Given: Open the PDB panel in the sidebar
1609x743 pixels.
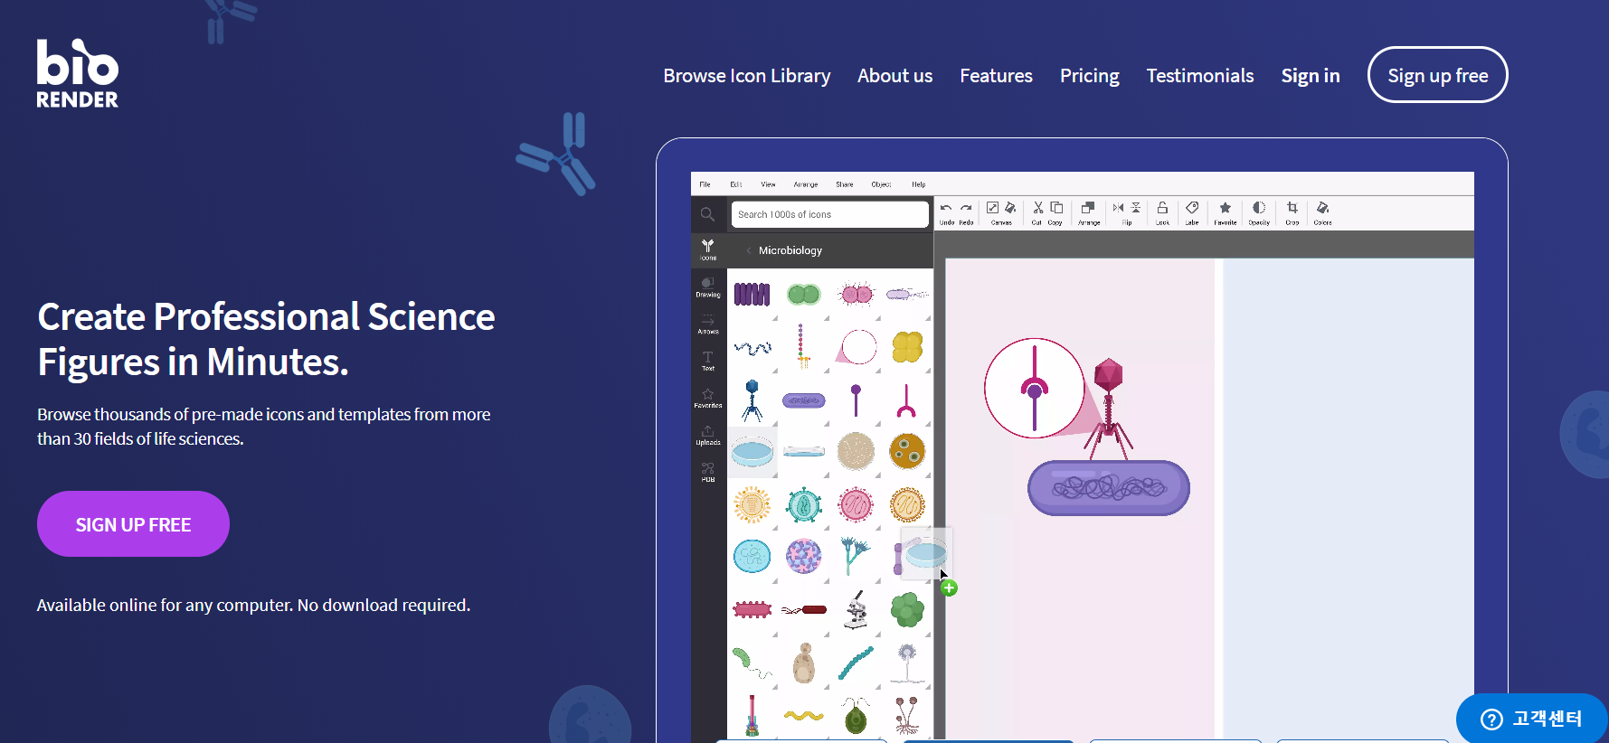Looking at the screenshot, I should [708, 472].
